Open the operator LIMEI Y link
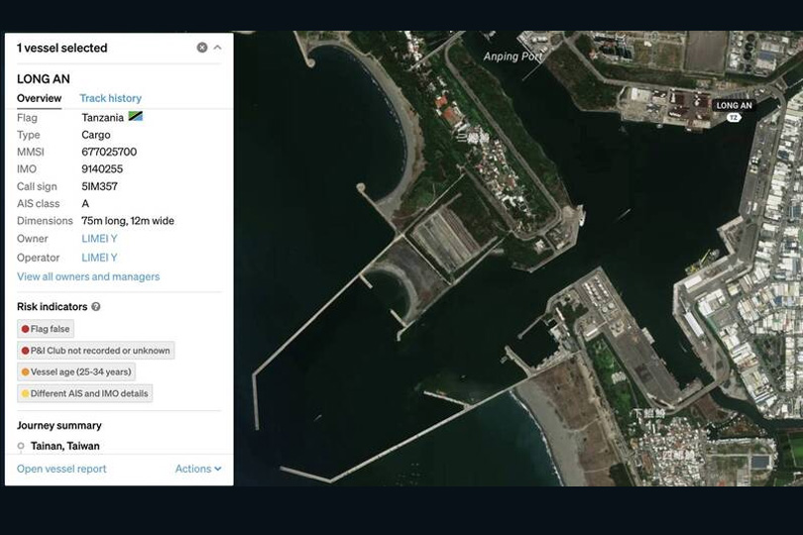 click(99, 258)
